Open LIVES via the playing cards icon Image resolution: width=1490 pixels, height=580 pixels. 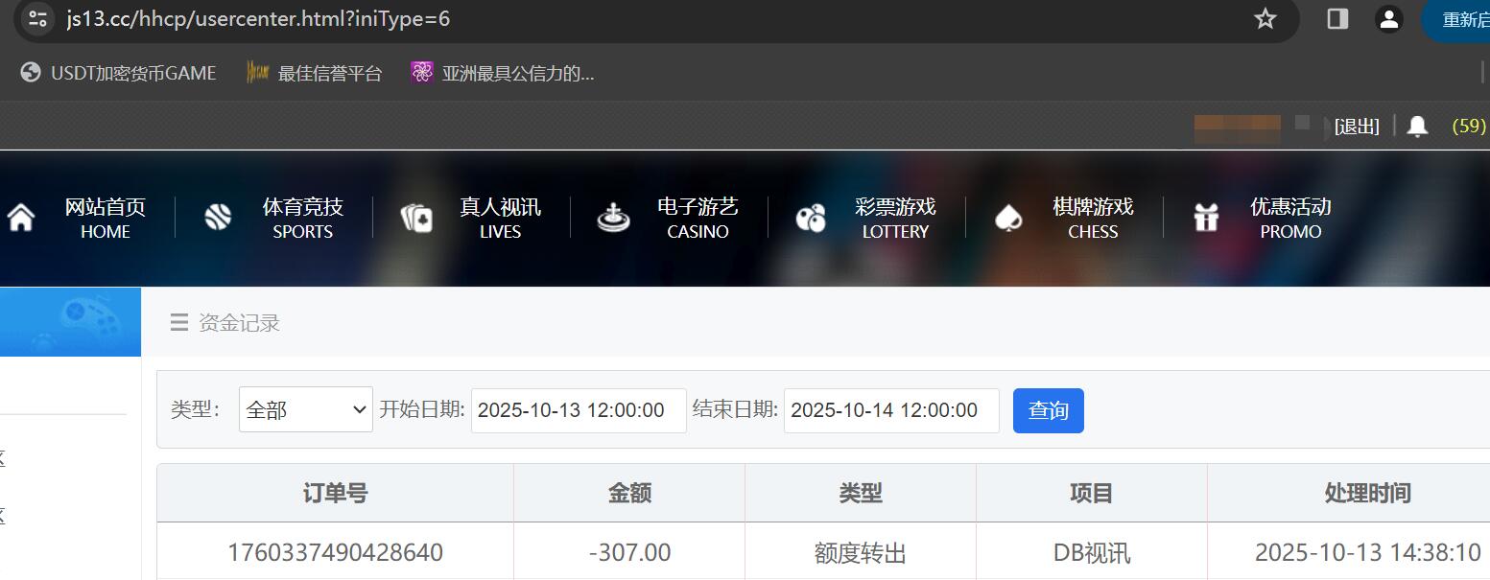414,217
